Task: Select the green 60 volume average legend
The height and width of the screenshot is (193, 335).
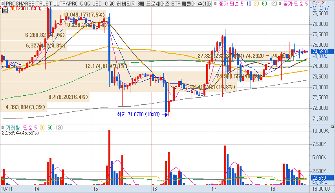Action: [x=50, y=127]
